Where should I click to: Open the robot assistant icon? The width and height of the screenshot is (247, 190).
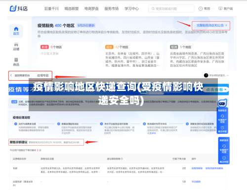click(x=222, y=103)
